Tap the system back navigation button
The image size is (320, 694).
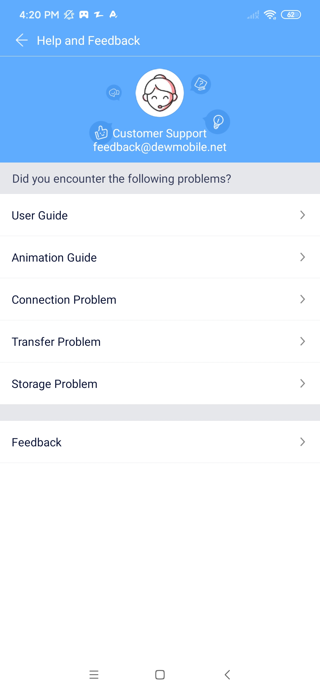pyautogui.click(x=227, y=675)
